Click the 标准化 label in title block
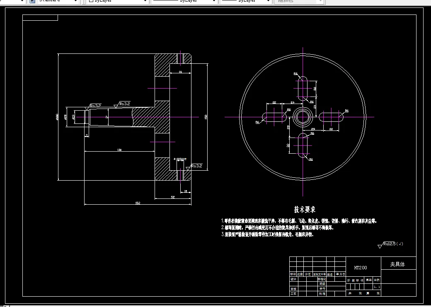This screenshot has height=307, width=431. (x=322, y=279)
